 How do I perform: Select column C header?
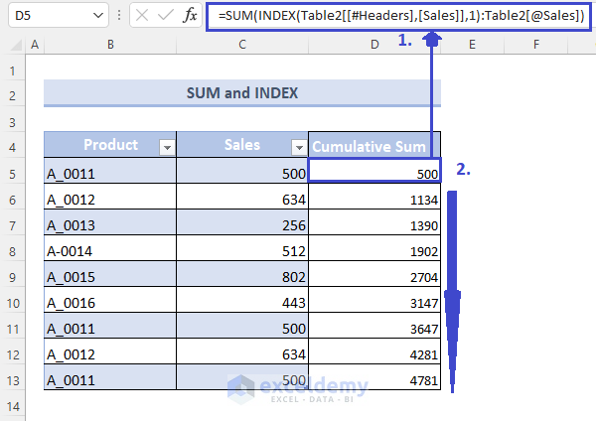point(241,45)
